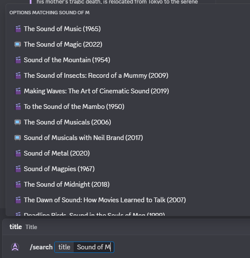Click clapperboard icon beside Making Waves entry
Viewport: 250px width, 258px height.
pos(18,91)
